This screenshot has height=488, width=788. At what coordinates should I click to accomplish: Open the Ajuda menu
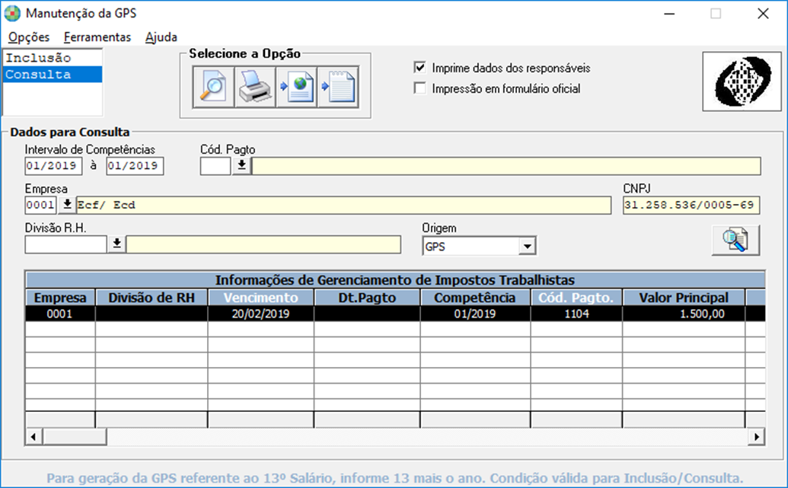click(x=161, y=37)
